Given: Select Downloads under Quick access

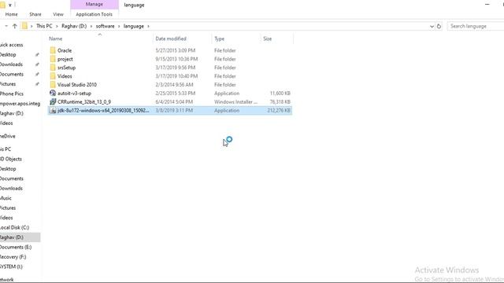Looking at the screenshot, I should [11, 64].
